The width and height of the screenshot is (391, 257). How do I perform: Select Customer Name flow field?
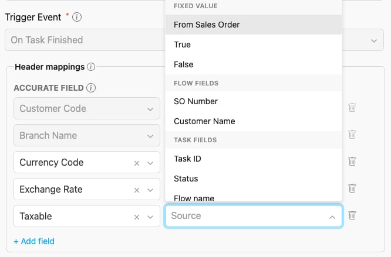(x=254, y=121)
